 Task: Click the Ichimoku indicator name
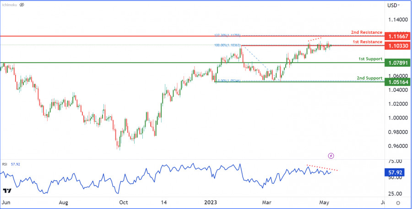[x=10, y=5]
